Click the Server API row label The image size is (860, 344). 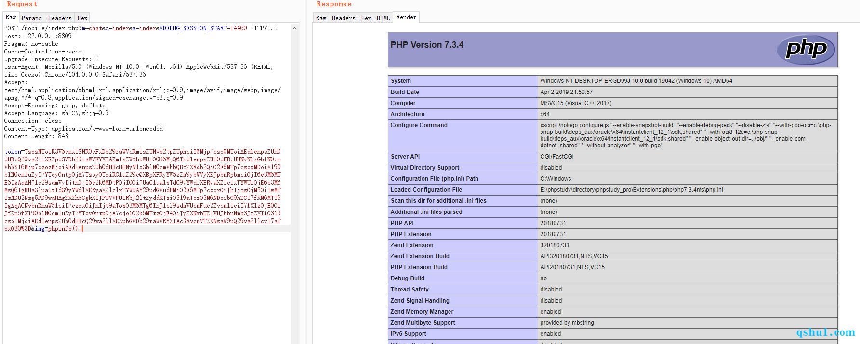[405, 157]
